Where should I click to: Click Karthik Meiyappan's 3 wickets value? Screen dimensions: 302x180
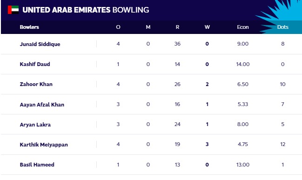207,144
